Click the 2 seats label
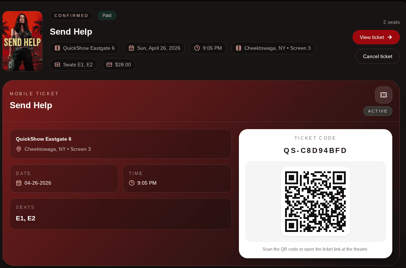 click(392, 22)
